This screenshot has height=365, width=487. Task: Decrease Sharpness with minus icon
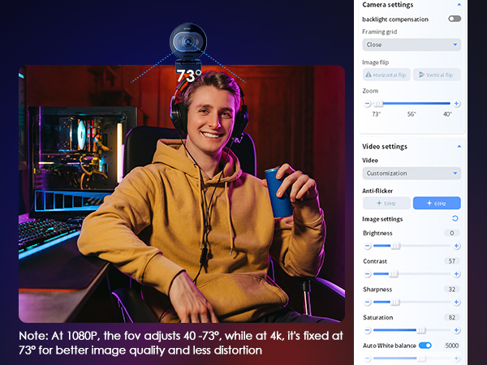[x=367, y=302]
